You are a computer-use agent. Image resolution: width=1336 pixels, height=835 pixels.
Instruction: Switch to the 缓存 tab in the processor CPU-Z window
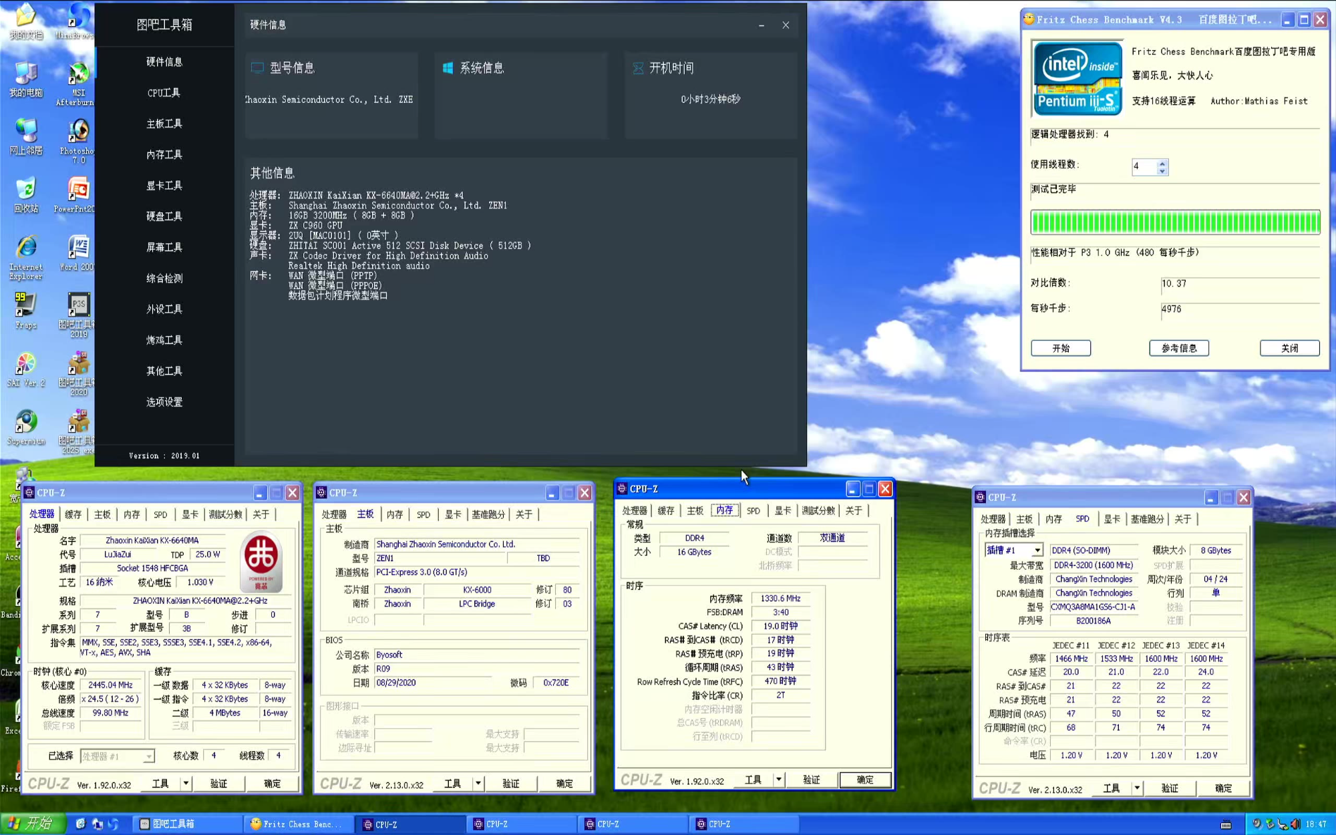[73, 514]
